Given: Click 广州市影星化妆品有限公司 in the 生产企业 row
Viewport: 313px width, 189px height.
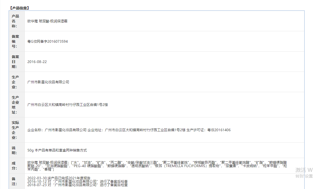Looking at the screenshot, I should point(48,82).
